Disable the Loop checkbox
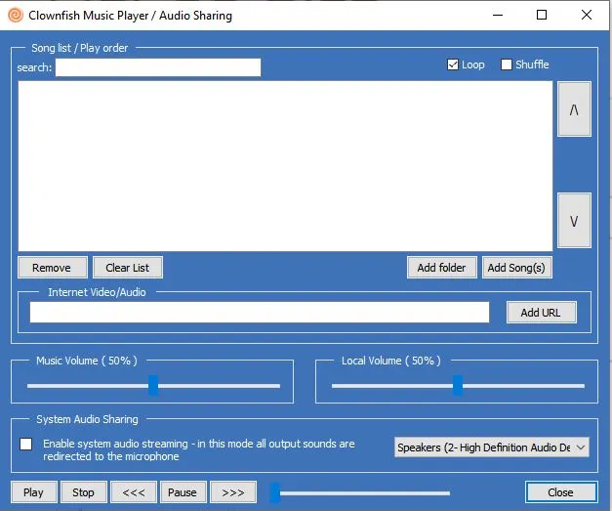 point(453,64)
